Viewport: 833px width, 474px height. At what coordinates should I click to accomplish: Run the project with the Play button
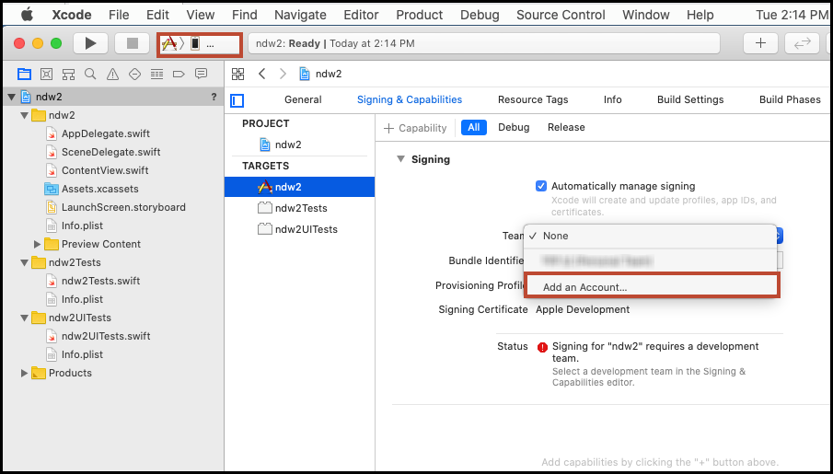pyautogui.click(x=90, y=43)
